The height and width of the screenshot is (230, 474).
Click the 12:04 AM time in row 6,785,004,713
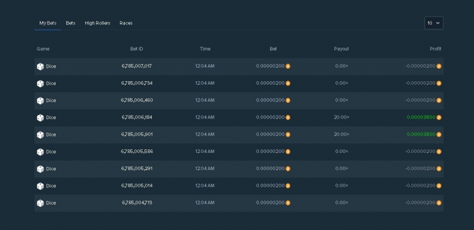pyautogui.click(x=204, y=203)
